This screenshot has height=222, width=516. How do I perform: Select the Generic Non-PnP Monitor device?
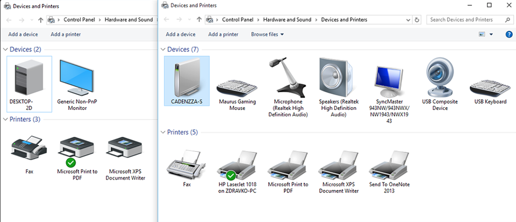point(77,84)
